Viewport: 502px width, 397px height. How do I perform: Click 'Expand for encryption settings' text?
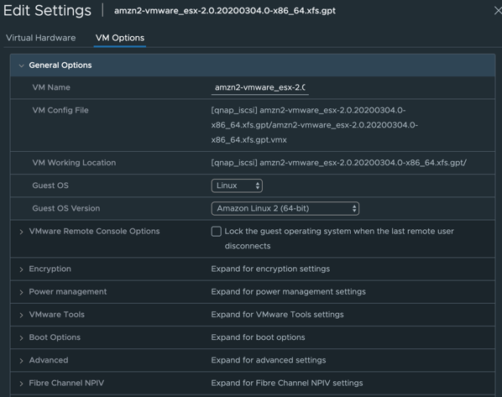coord(270,269)
